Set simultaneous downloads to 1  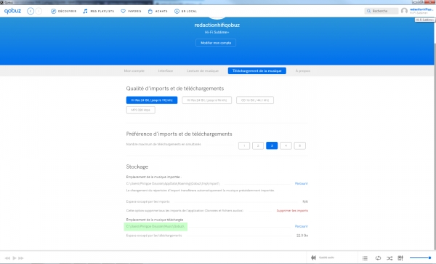pyautogui.click(x=244, y=145)
